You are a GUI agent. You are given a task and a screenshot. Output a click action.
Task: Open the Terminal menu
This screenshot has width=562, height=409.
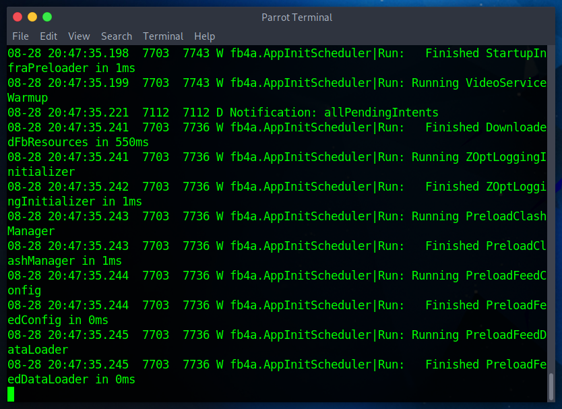coord(162,36)
